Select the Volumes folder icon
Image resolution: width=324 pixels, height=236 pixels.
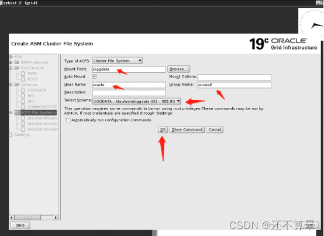click(x=17, y=84)
